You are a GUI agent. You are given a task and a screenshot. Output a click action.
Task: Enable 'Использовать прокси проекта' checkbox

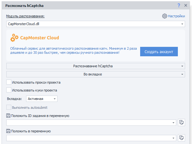pos(9,82)
